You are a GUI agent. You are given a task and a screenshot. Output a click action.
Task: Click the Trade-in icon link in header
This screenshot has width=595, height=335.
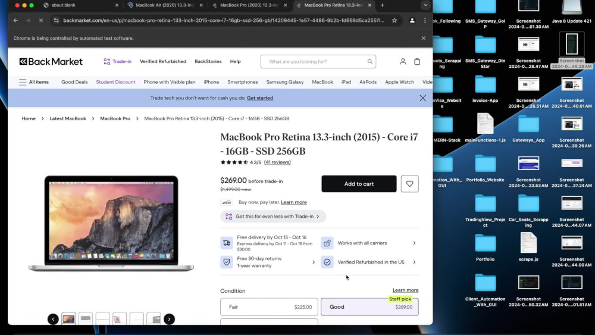[x=118, y=61]
